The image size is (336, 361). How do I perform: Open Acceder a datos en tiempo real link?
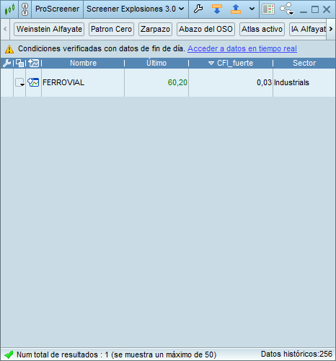point(242,48)
